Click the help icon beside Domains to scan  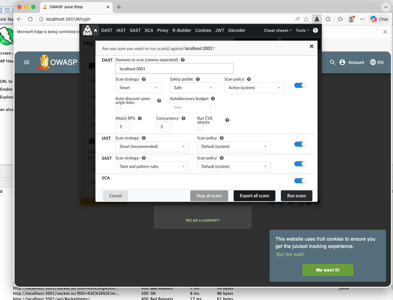183,60
